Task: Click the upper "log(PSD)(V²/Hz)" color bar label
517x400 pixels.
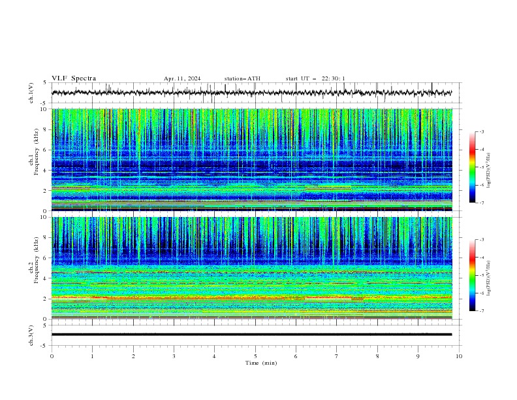Action: pyautogui.click(x=489, y=171)
